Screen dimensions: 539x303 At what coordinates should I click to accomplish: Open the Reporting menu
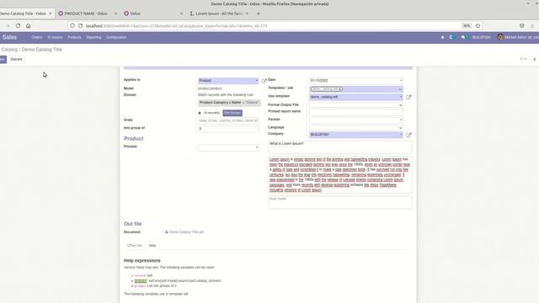click(93, 37)
